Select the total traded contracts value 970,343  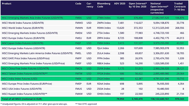click(x=179, y=99)
